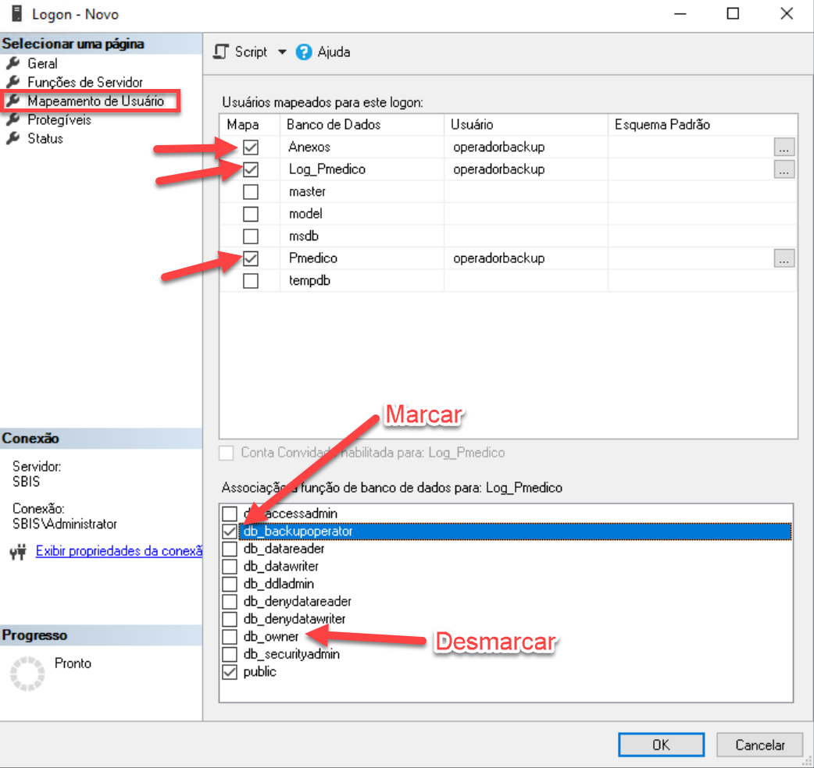This screenshot has height=768, width=814.
Task: Check the master database mapping box
Action: point(251,192)
